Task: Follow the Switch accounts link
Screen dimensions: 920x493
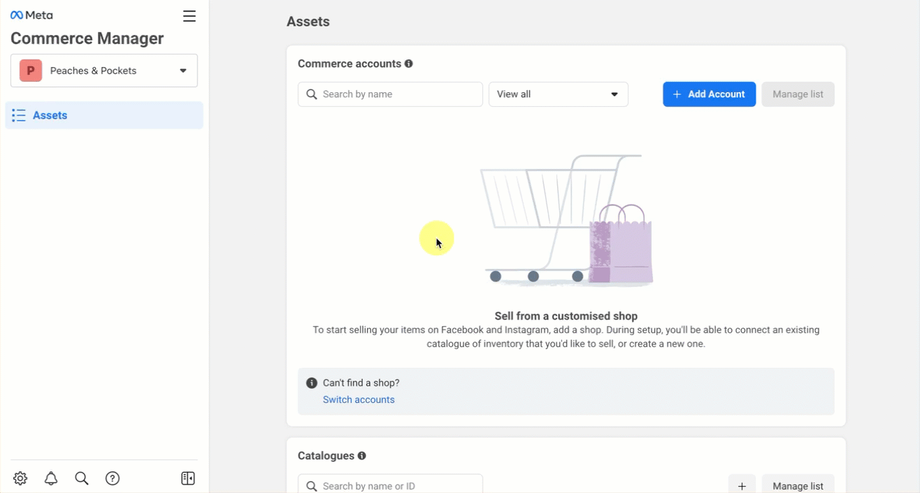Action: point(359,399)
